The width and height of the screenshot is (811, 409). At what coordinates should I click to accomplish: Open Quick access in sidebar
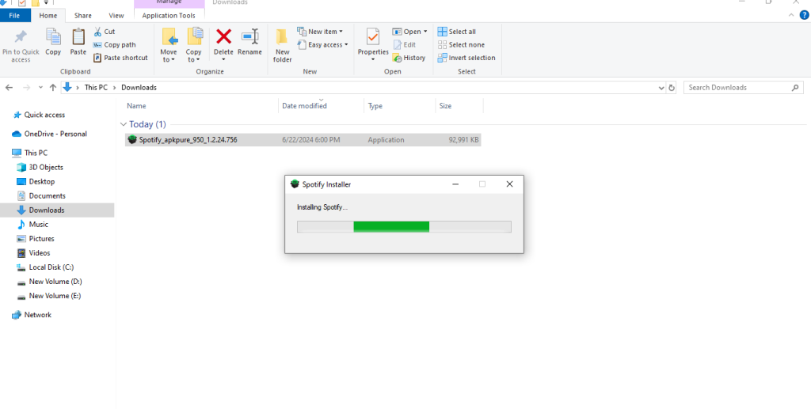(x=40, y=116)
